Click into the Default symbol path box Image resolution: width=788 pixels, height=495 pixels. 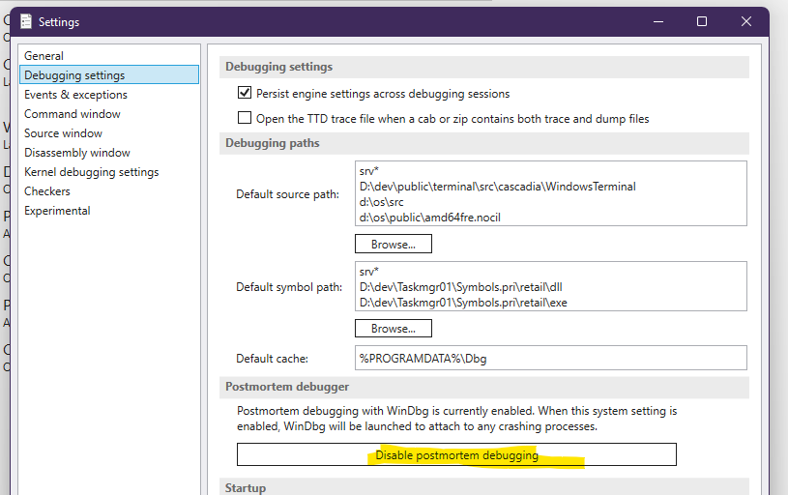[x=551, y=286]
